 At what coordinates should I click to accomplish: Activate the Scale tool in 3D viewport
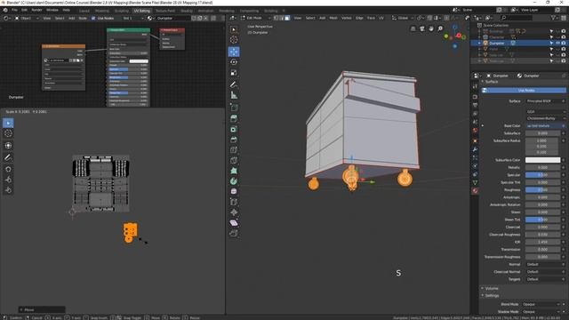(x=234, y=73)
